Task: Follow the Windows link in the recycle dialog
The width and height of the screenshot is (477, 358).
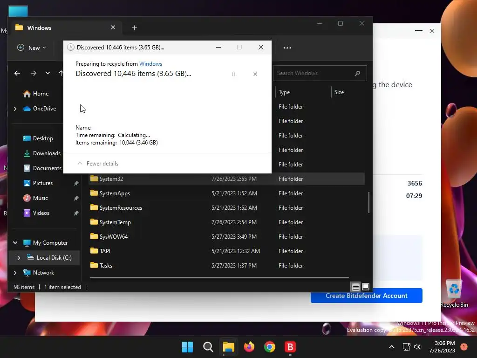Action: [150, 63]
